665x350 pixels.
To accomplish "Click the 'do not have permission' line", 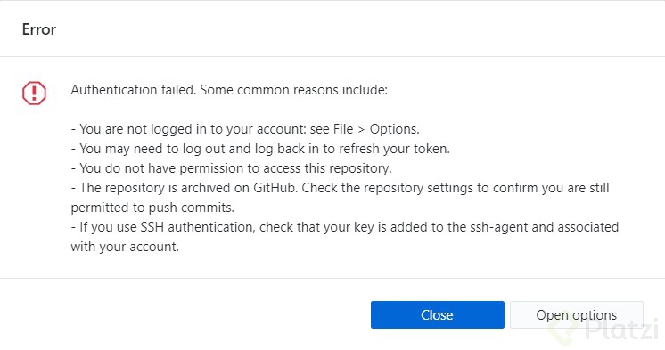I will point(231,168).
